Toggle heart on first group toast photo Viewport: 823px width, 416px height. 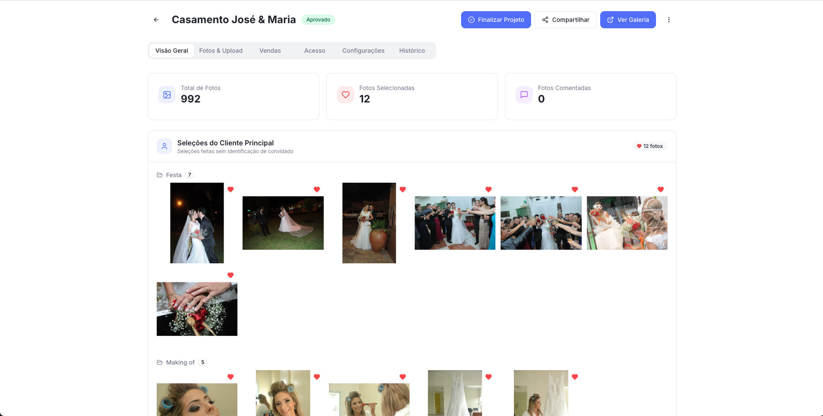[x=489, y=190]
